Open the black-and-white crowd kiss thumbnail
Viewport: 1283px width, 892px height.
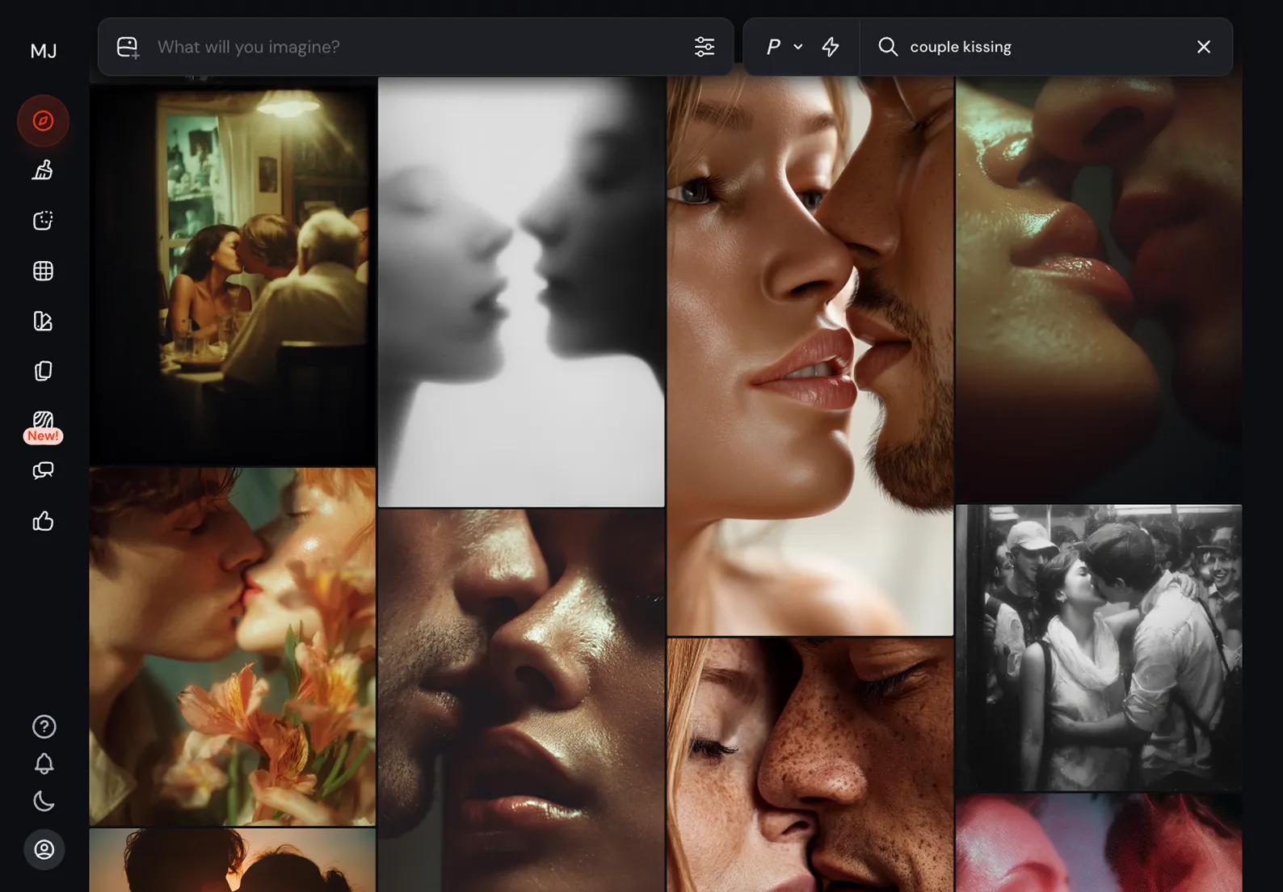[1099, 648]
